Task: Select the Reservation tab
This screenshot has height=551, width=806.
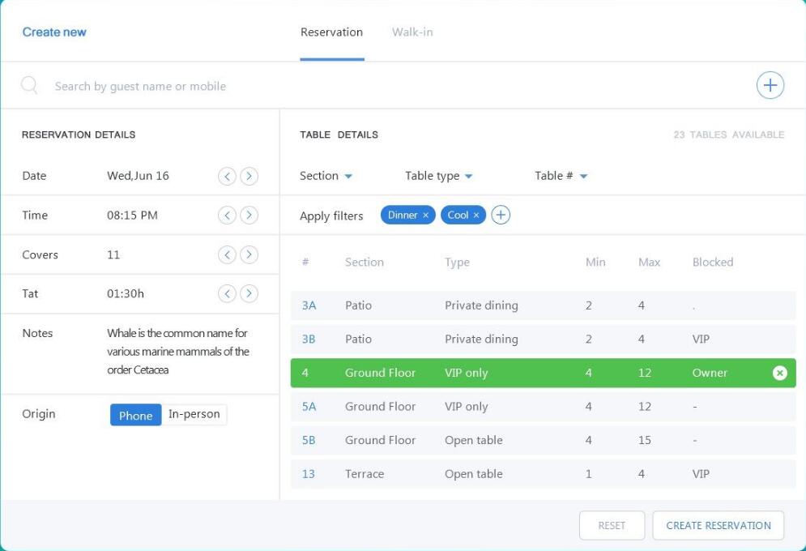Action: [x=331, y=32]
